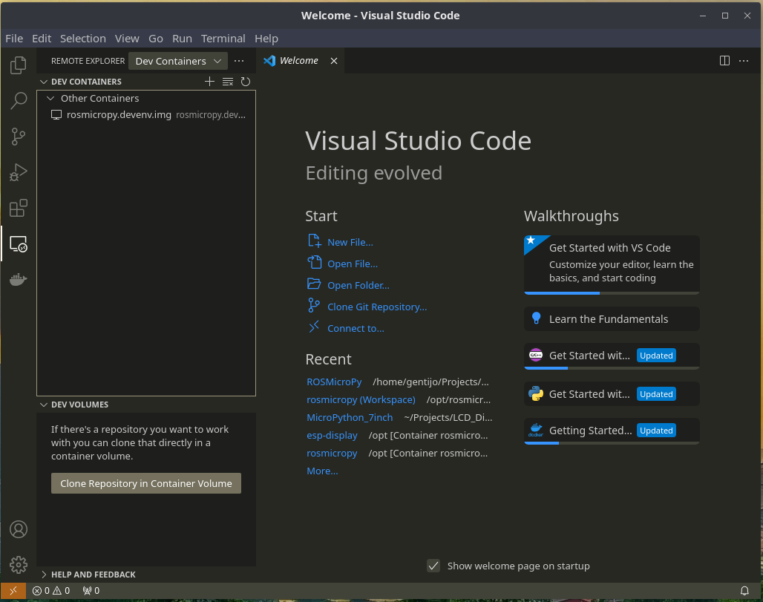Open the Manage gear icon
Screen dimensions: 763x602
[18, 565]
